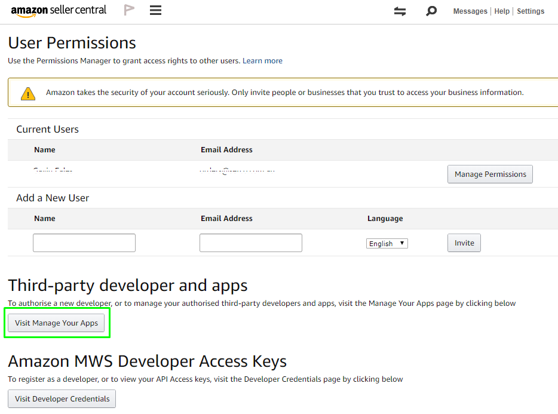Focus the new user Name input field
This screenshot has width=558, height=414.
point(84,243)
